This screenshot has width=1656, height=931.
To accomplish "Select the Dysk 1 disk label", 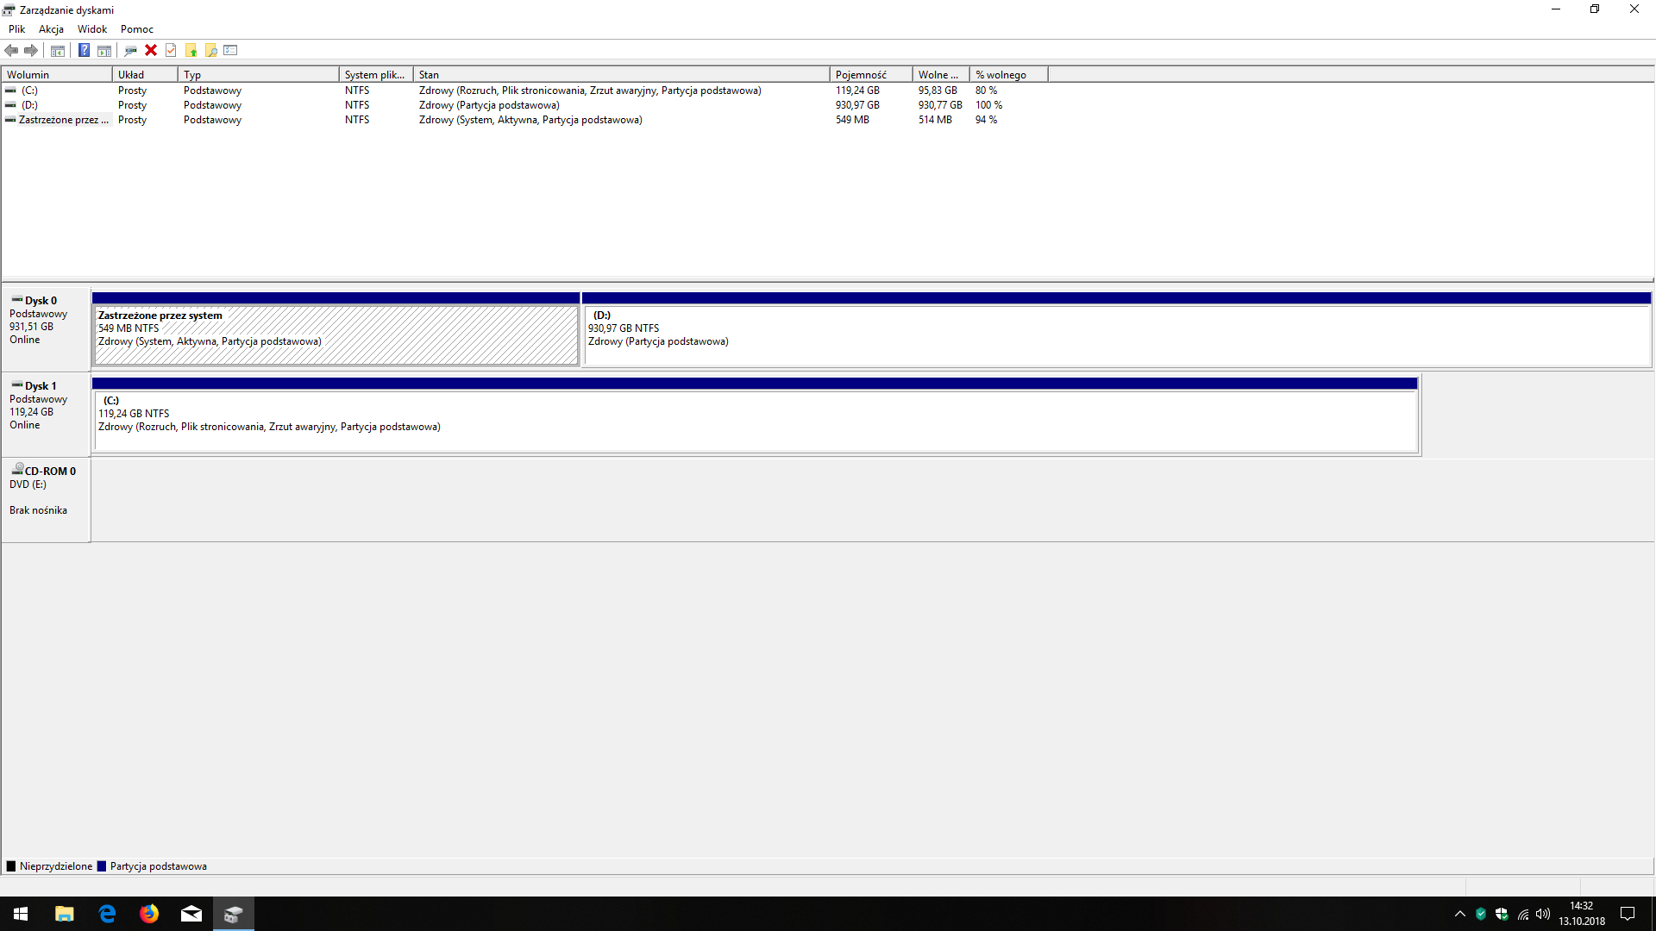I will [x=46, y=414].
